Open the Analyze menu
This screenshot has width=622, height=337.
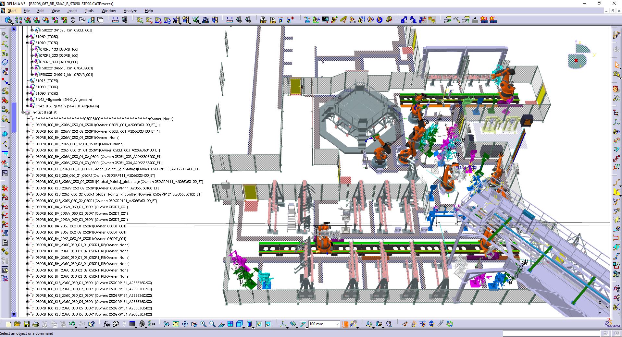(130, 11)
